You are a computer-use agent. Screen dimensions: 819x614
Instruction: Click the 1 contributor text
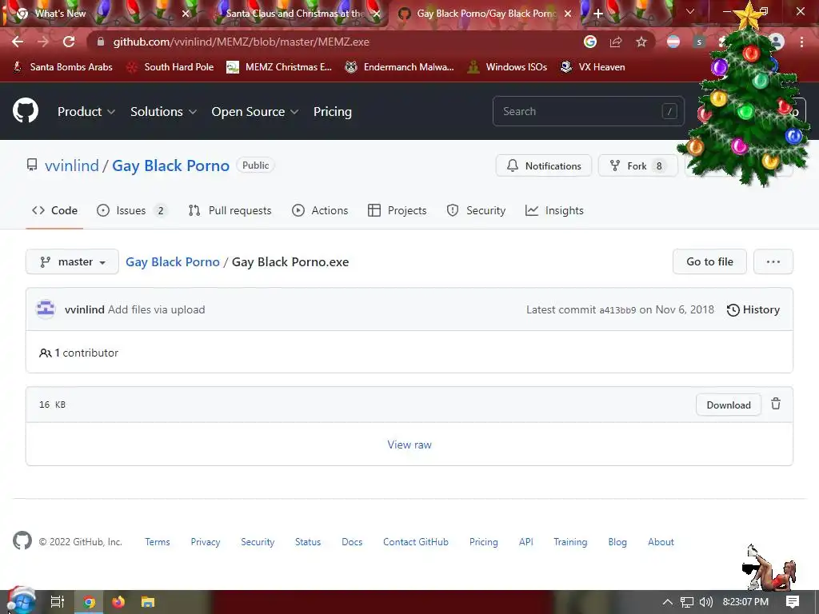pyautogui.click(x=86, y=353)
